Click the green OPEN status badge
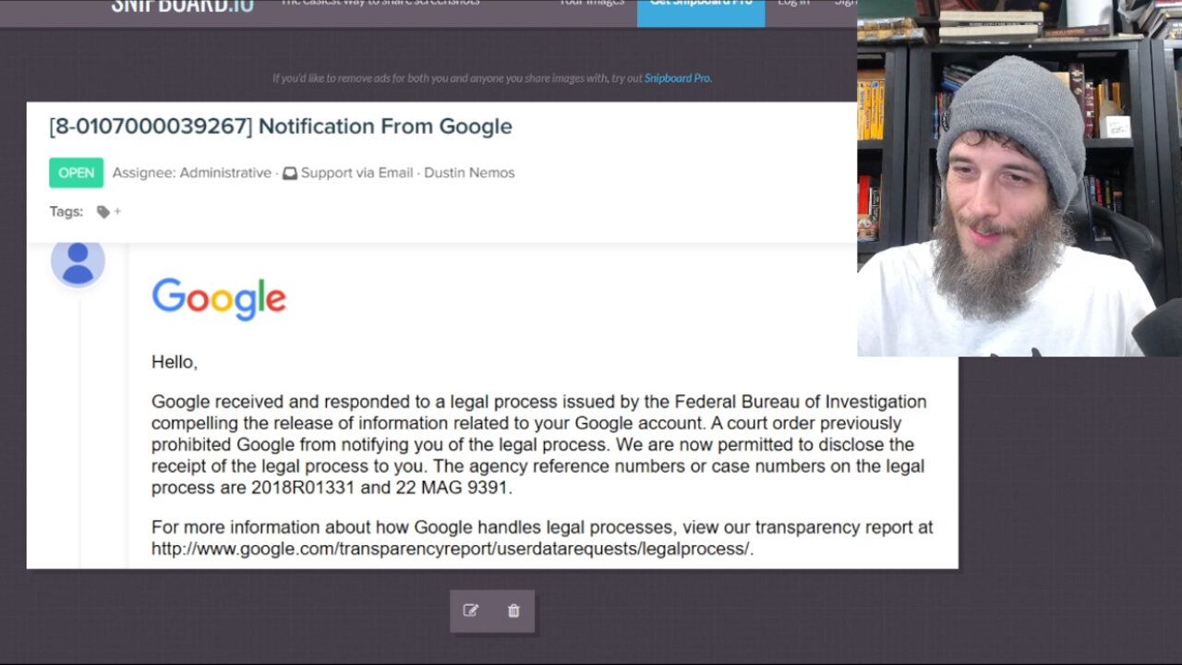Viewport: 1182px width, 665px height. click(x=76, y=173)
